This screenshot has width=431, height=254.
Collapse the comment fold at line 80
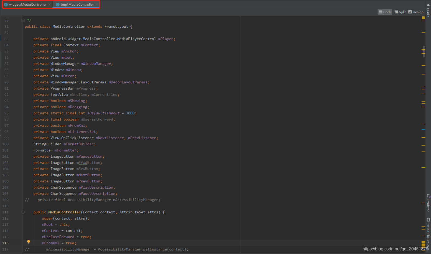23,20
